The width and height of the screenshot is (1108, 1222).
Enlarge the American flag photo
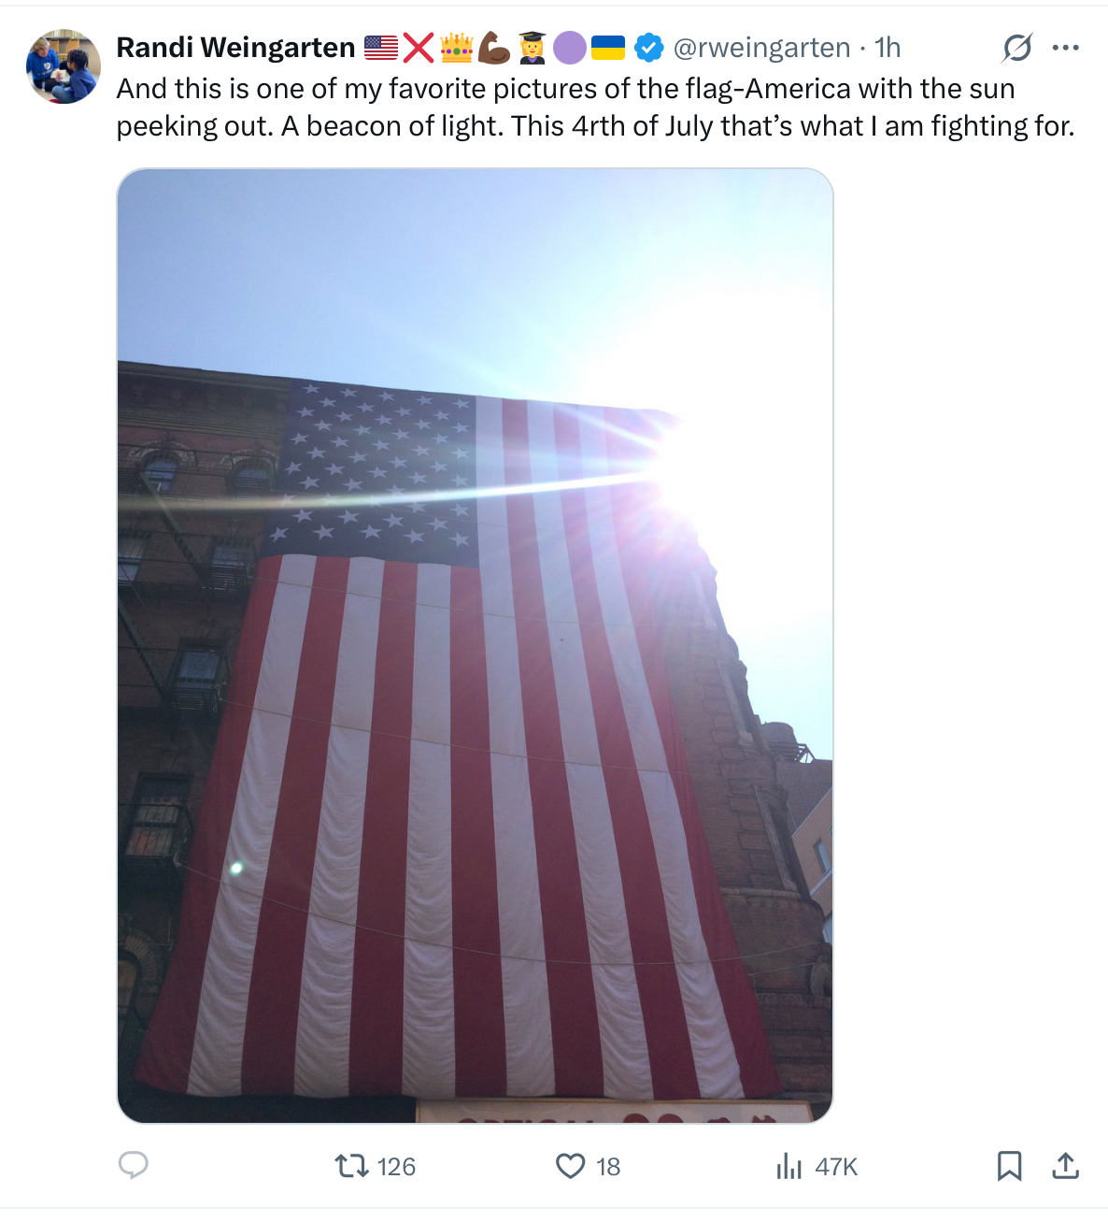[475, 645]
